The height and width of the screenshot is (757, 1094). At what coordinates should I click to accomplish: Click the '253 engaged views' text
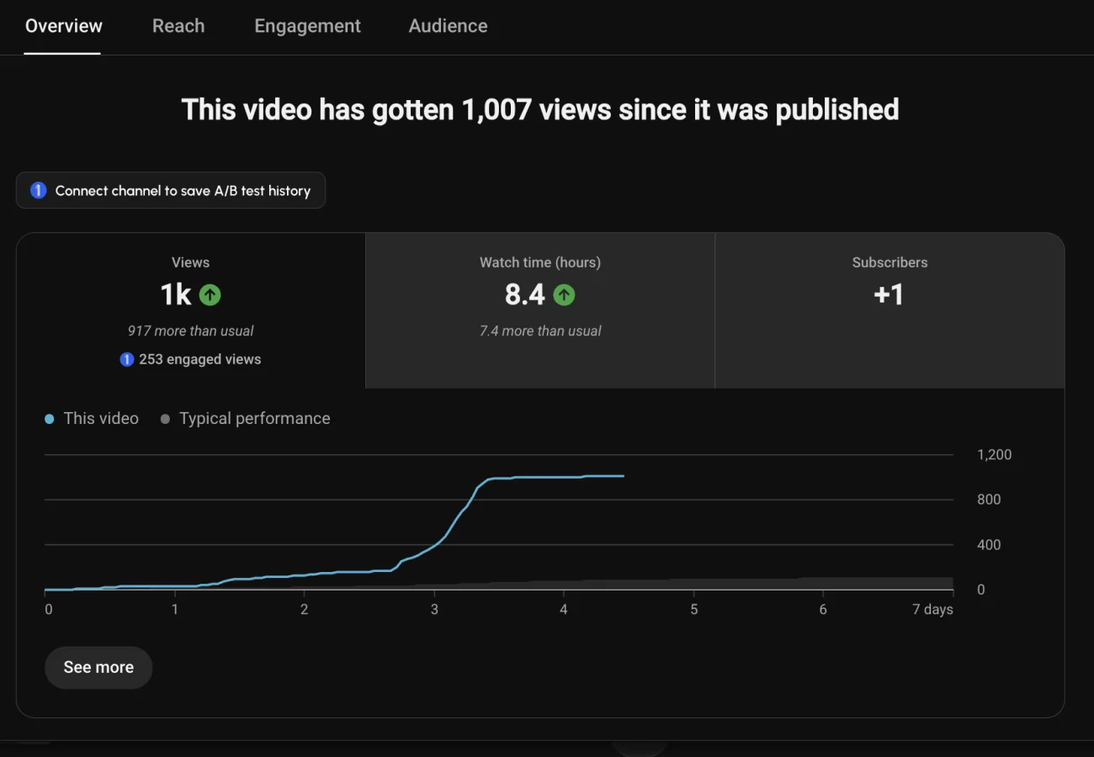point(200,359)
